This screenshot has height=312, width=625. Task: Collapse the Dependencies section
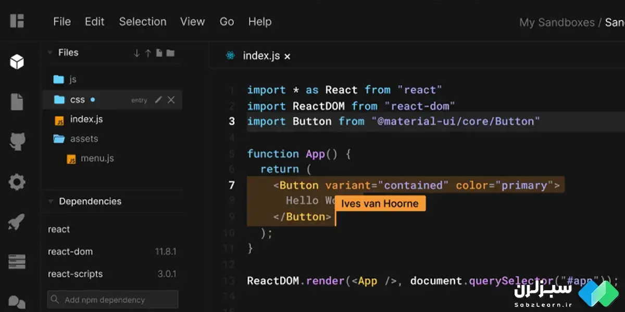click(x=51, y=202)
